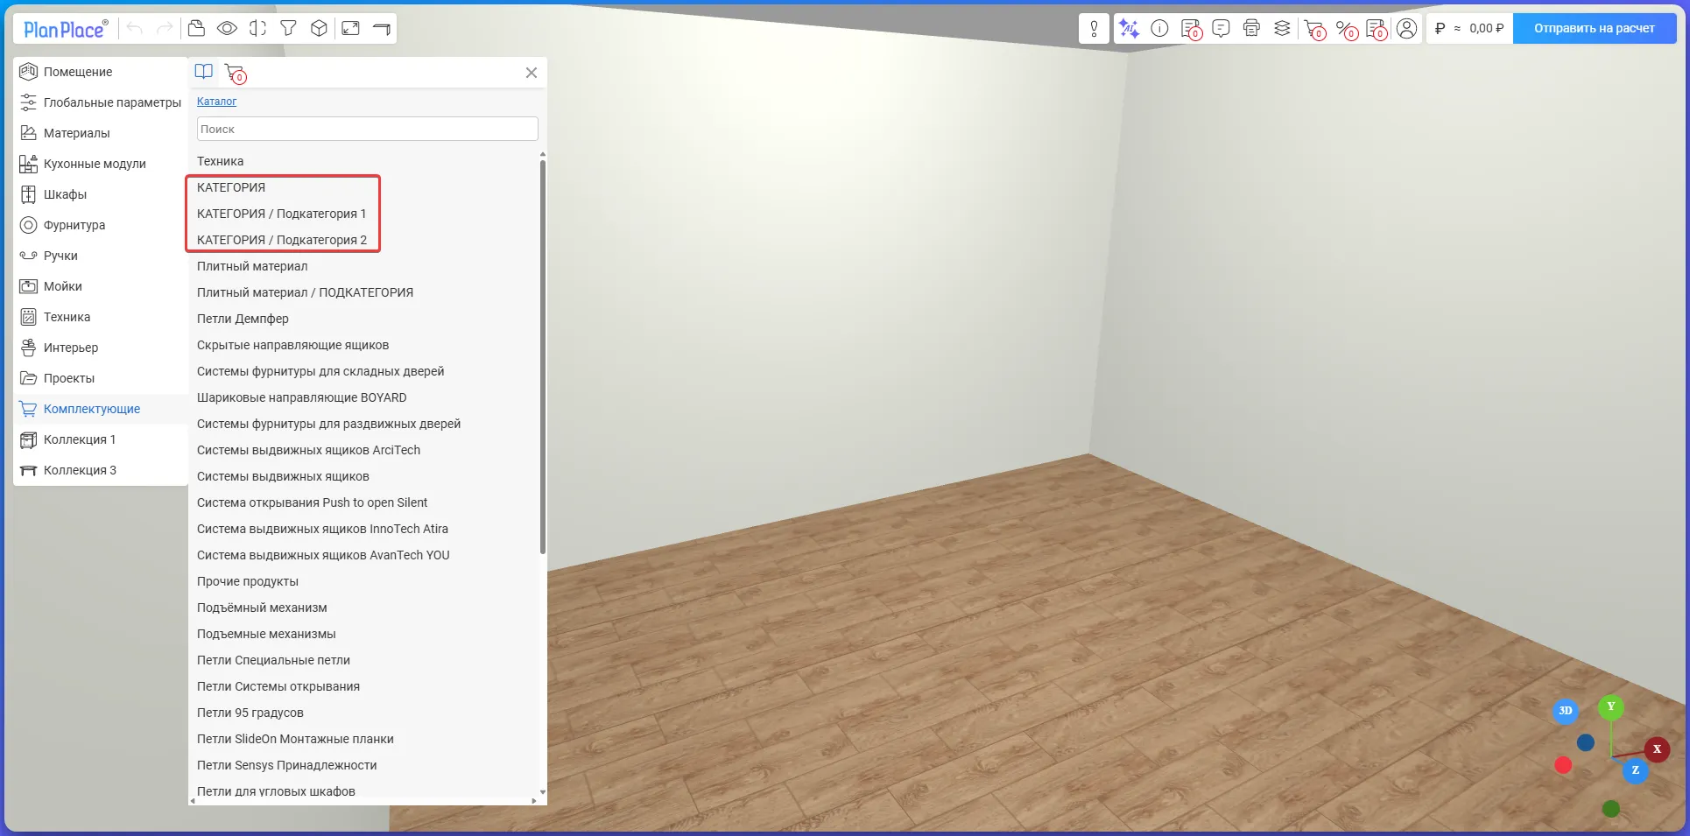Click the 3D cube icon in toolbar
Image resolution: width=1690 pixels, height=836 pixels.
tap(319, 28)
